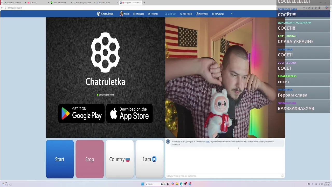This screenshot has width=332, height=187.
Task: Click the "383,511 users online" counter
Action: point(105,95)
